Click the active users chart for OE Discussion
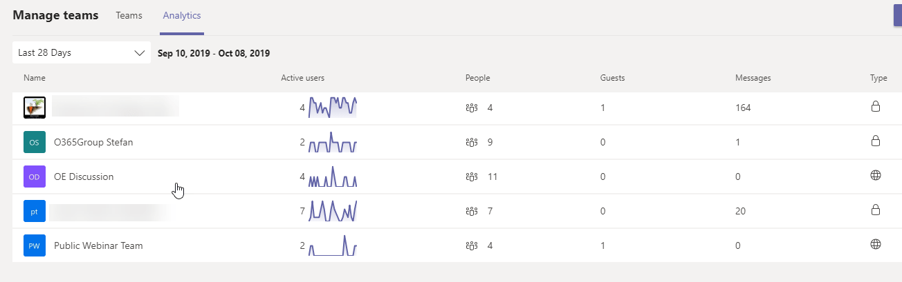This screenshot has width=902, height=282. [x=333, y=177]
